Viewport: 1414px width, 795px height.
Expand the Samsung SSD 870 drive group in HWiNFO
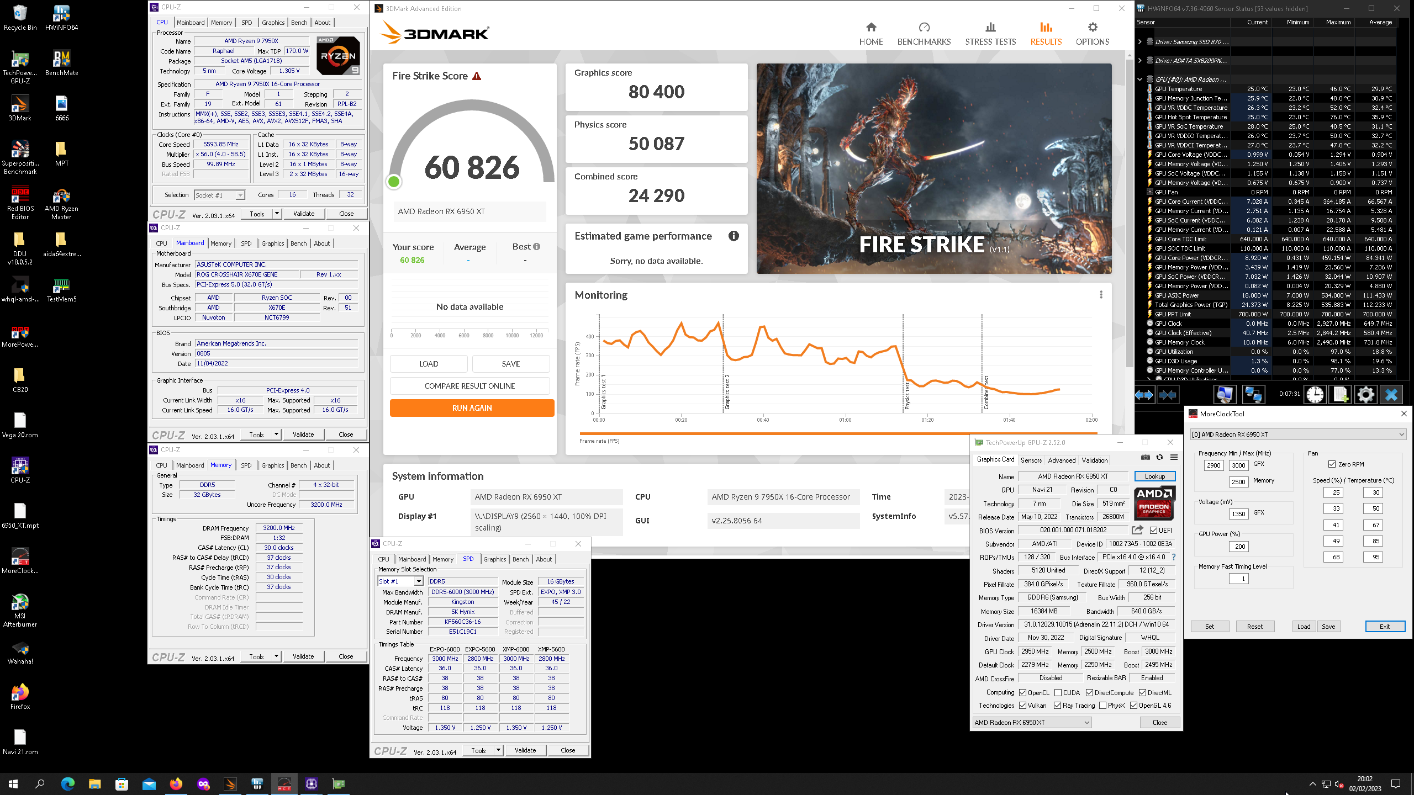[x=1140, y=41]
